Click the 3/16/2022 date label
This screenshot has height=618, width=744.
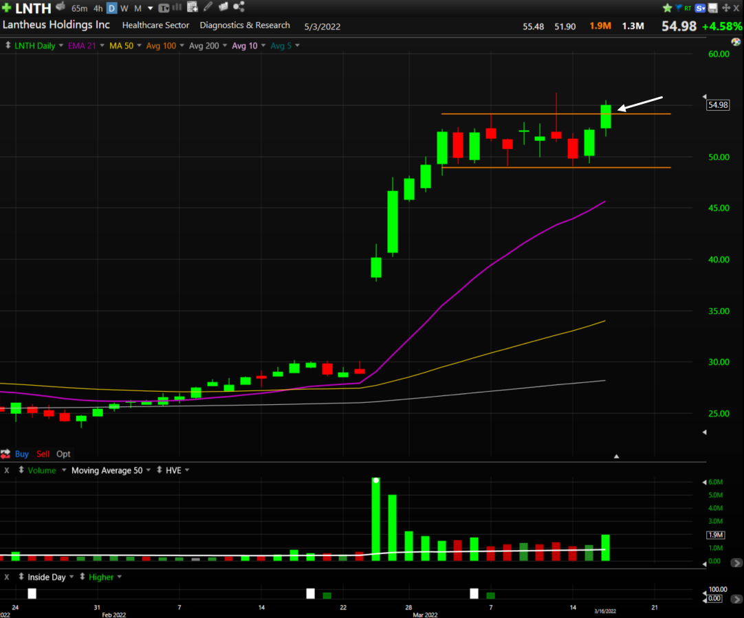point(605,611)
